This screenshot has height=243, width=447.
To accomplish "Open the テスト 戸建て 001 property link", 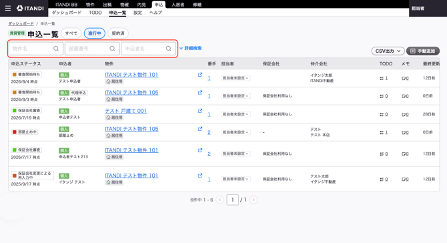I will click(x=125, y=111).
